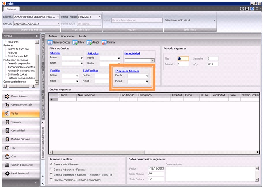This screenshot has height=188, width=263.
Task: Click the Añadir toolbar icon
Action: tap(89, 42)
